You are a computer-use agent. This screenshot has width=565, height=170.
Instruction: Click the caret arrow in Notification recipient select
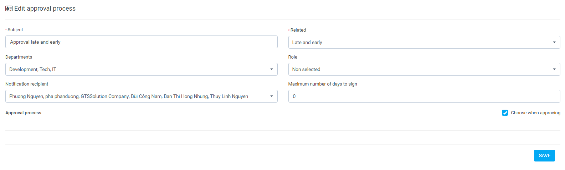click(272, 96)
